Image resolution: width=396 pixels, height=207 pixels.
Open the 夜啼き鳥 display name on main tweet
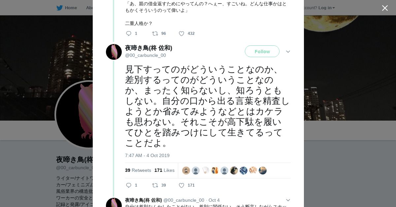[148, 48]
